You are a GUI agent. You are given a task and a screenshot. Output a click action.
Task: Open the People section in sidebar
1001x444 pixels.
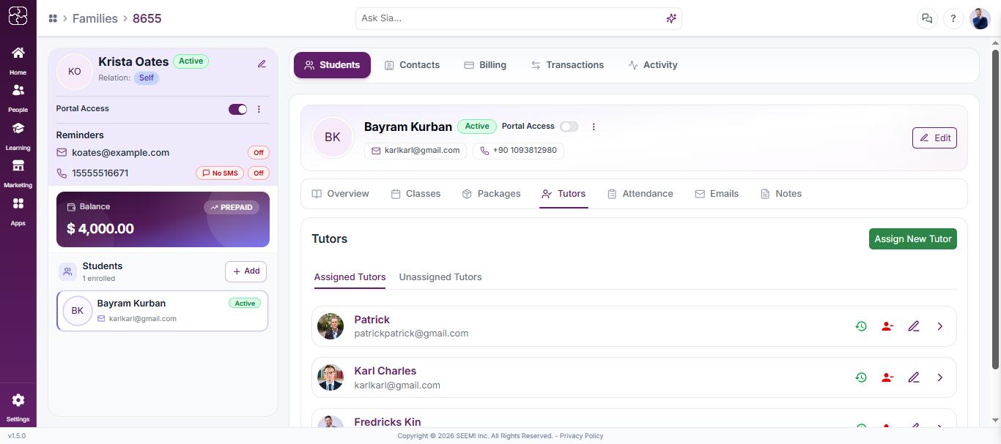point(18,98)
